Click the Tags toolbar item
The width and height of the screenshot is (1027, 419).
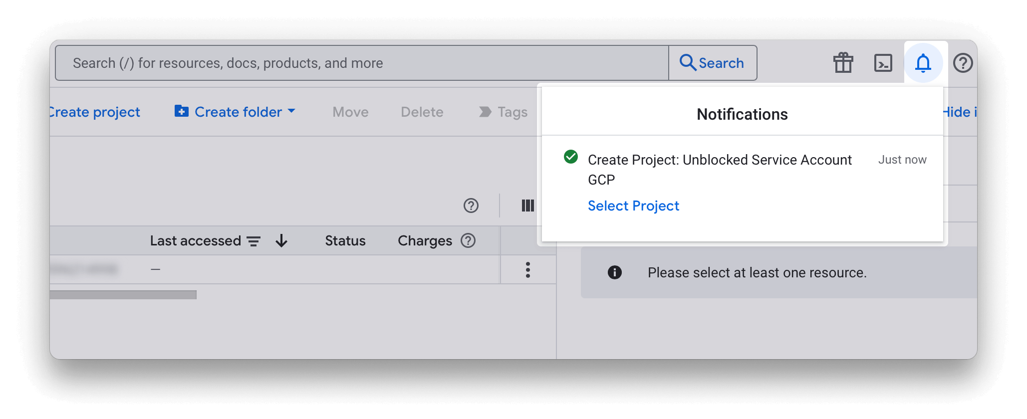click(504, 112)
